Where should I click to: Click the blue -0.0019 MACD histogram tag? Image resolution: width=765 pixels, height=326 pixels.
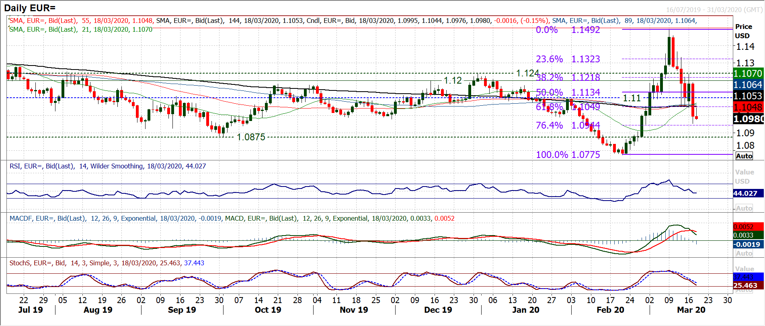(x=748, y=244)
